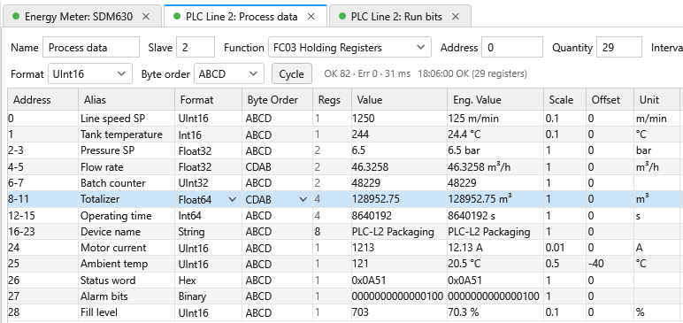This screenshot has width=683, height=323.
Task: Select the Totalizer alias cell
Action: [x=127, y=200]
